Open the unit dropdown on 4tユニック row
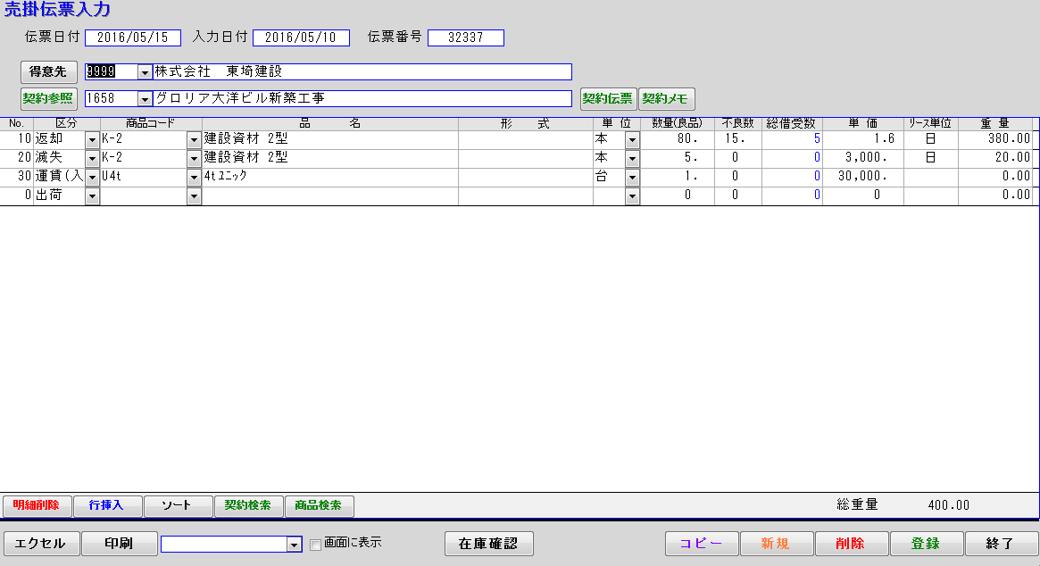 click(632, 178)
